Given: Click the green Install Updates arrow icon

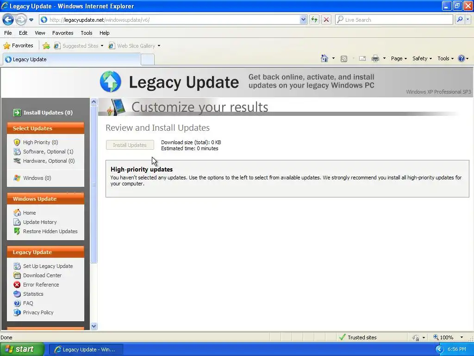Looking at the screenshot, I should [17, 113].
